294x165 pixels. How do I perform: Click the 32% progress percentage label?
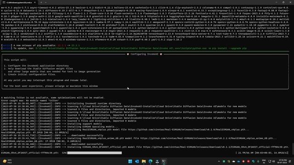tap(64, 153)
